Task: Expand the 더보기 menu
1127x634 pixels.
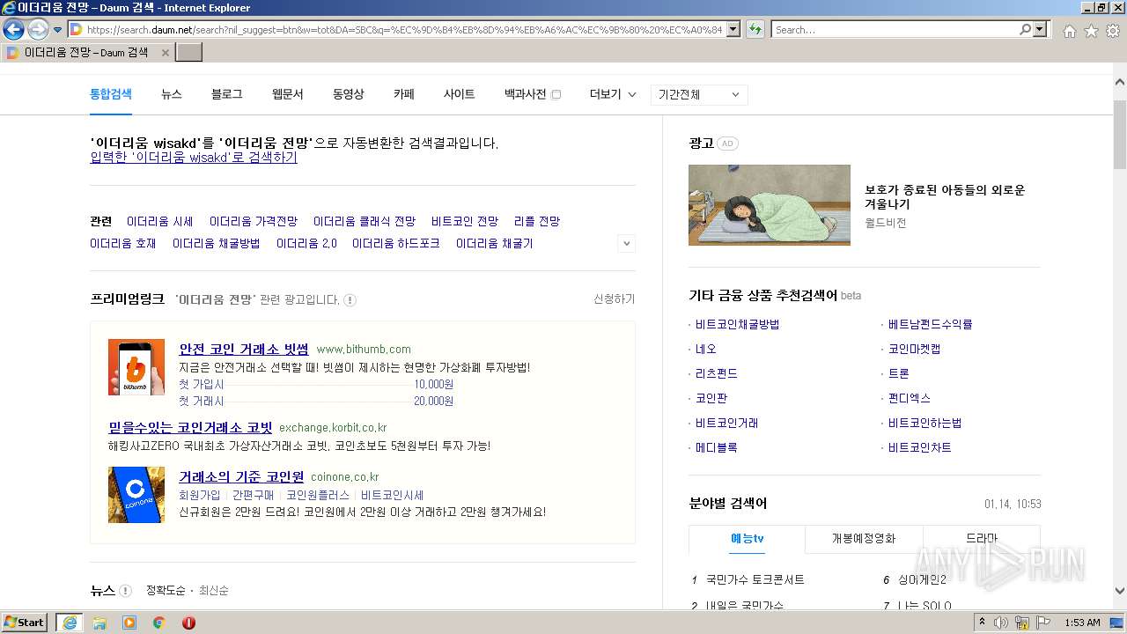Action: (x=613, y=94)
